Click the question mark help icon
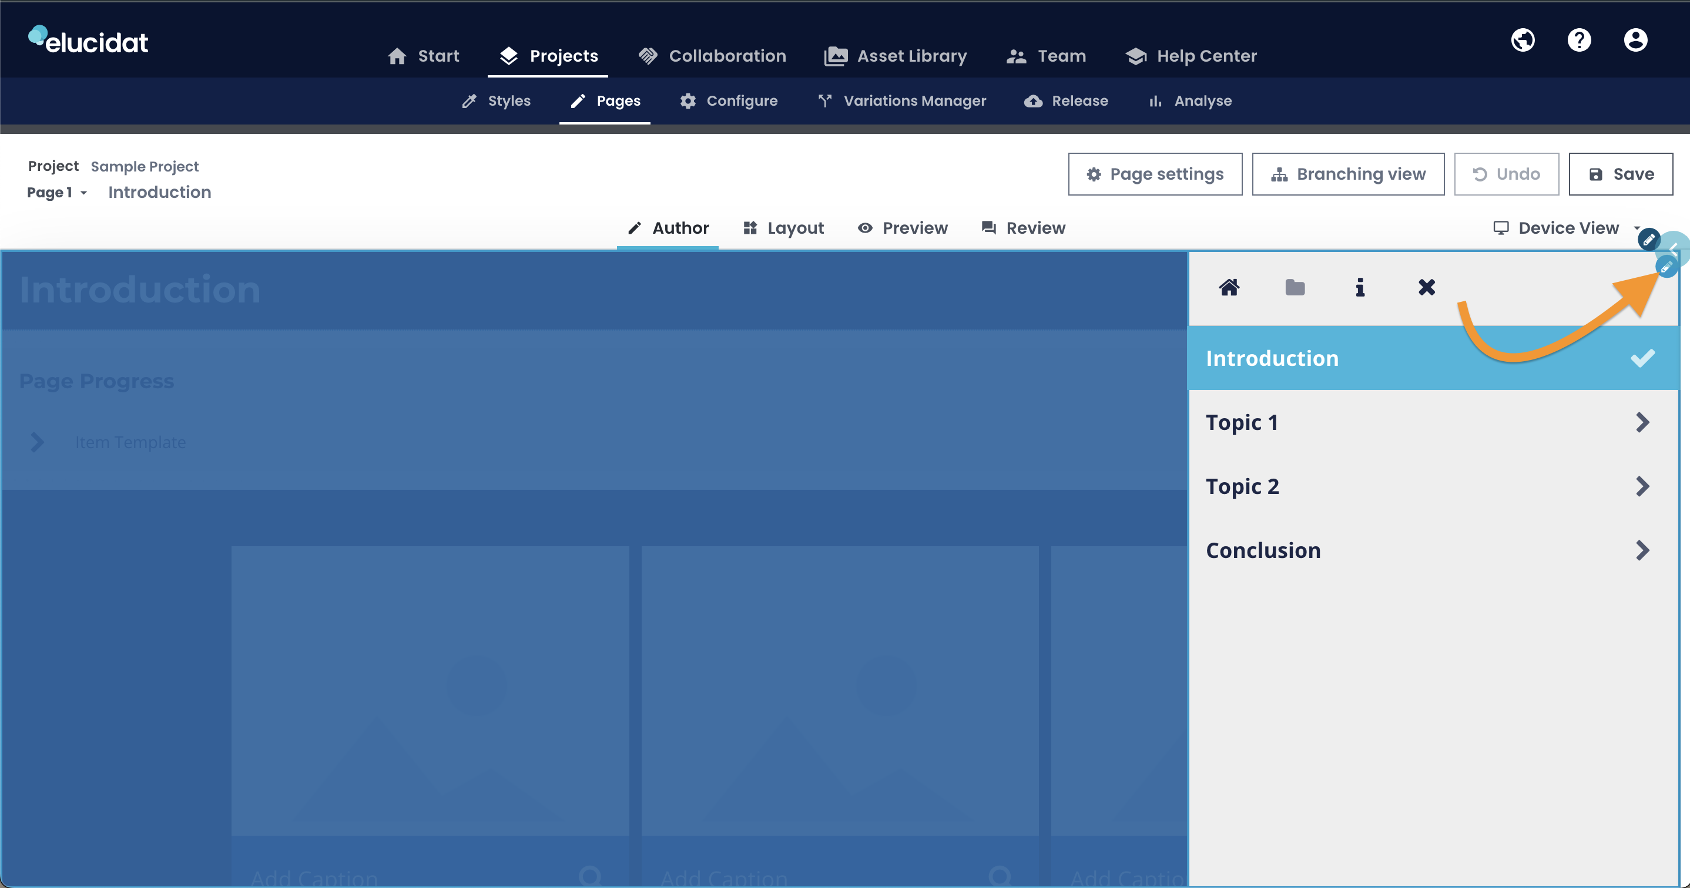1690x888 pixels. [1579, 40]
